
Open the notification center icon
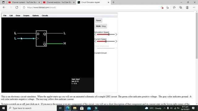pos(193,108)
